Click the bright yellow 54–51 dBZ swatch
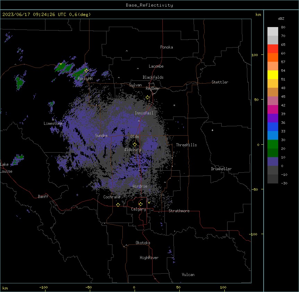The image size is (299, 292). [273, 75]
